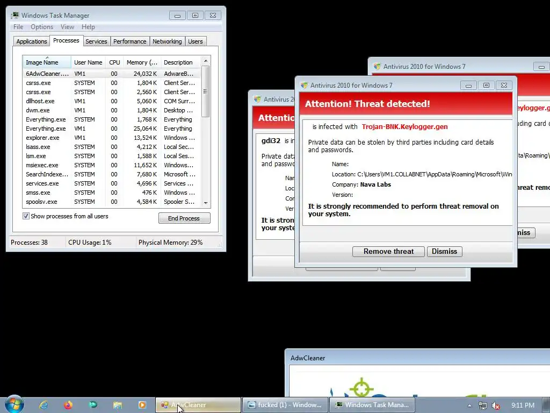Click scroll-down arrow of process list
Screen dimensions: 550x413
206,203
